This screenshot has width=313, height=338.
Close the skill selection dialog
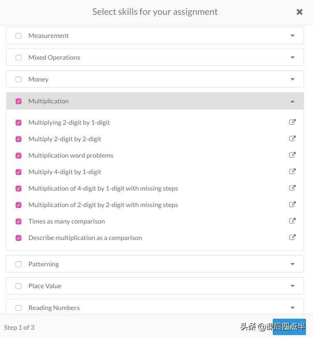click(x=299, y=12)
